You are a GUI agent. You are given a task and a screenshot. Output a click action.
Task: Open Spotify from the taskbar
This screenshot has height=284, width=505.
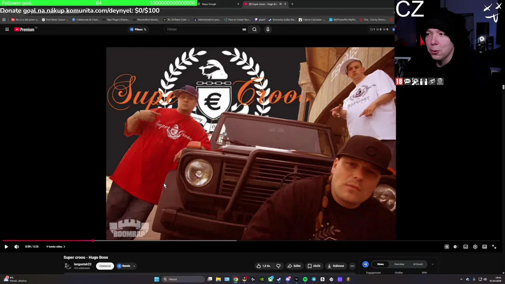(305, 279)
